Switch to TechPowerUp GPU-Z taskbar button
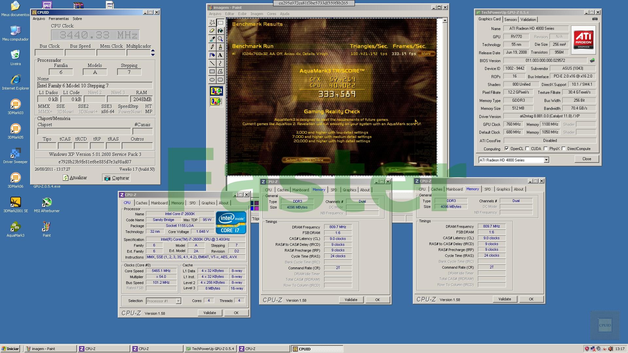Viewport: 628px width, 353px height. (210, 349)
